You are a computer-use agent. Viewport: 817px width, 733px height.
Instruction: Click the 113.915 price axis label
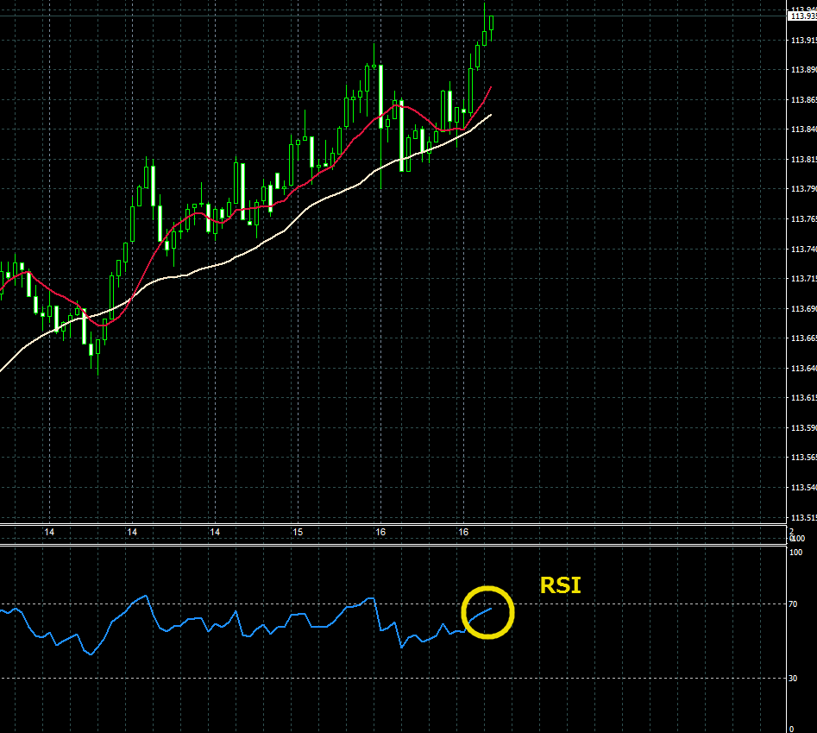pyautogui.click(x=802, y=41)
